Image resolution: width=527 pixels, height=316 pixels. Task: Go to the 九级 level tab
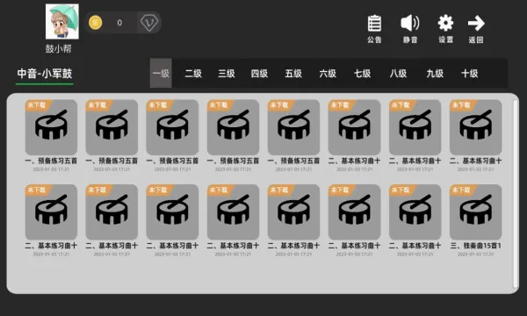pos(435,73)
